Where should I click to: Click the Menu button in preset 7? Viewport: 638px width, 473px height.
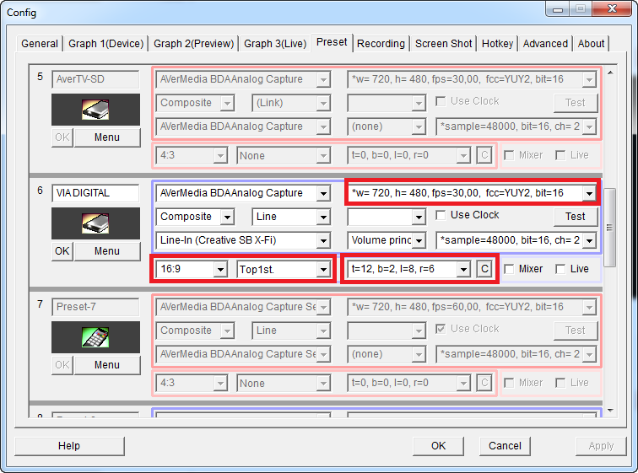(107, 365)
